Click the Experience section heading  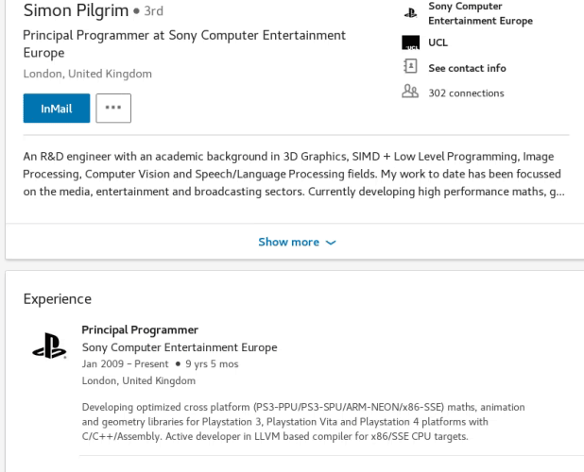(x=58, y=299)
